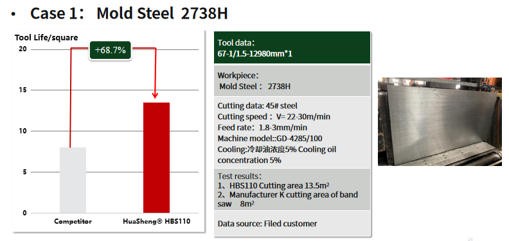Select the Machine model GD-4285/100 line
The height and width of the screenshot is (241, 509).
tap(270, 138)
